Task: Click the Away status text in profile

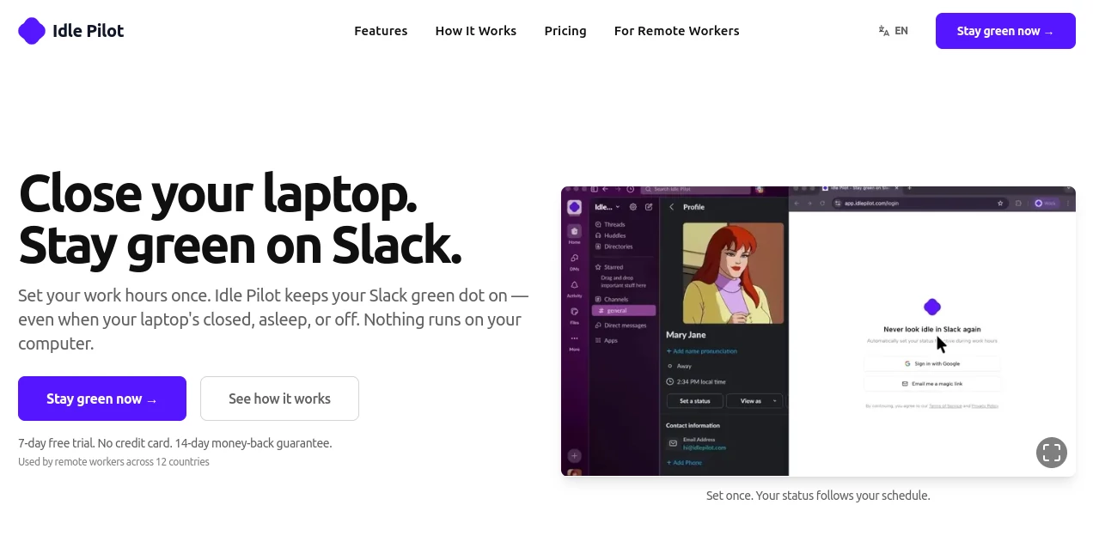Action: click(684, 366)
